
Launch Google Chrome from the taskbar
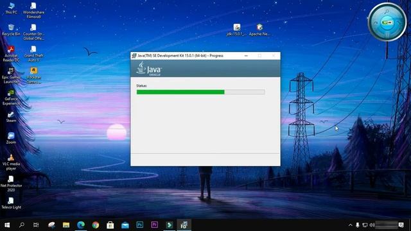click(96, 225)
